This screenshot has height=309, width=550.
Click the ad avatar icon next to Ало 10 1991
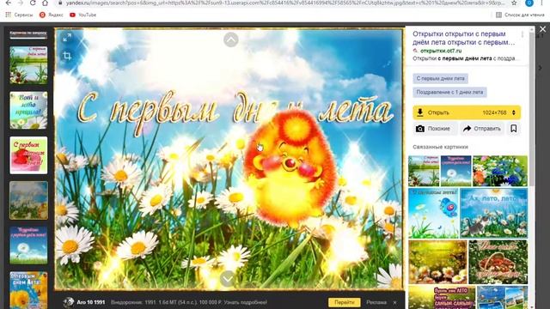69,302
